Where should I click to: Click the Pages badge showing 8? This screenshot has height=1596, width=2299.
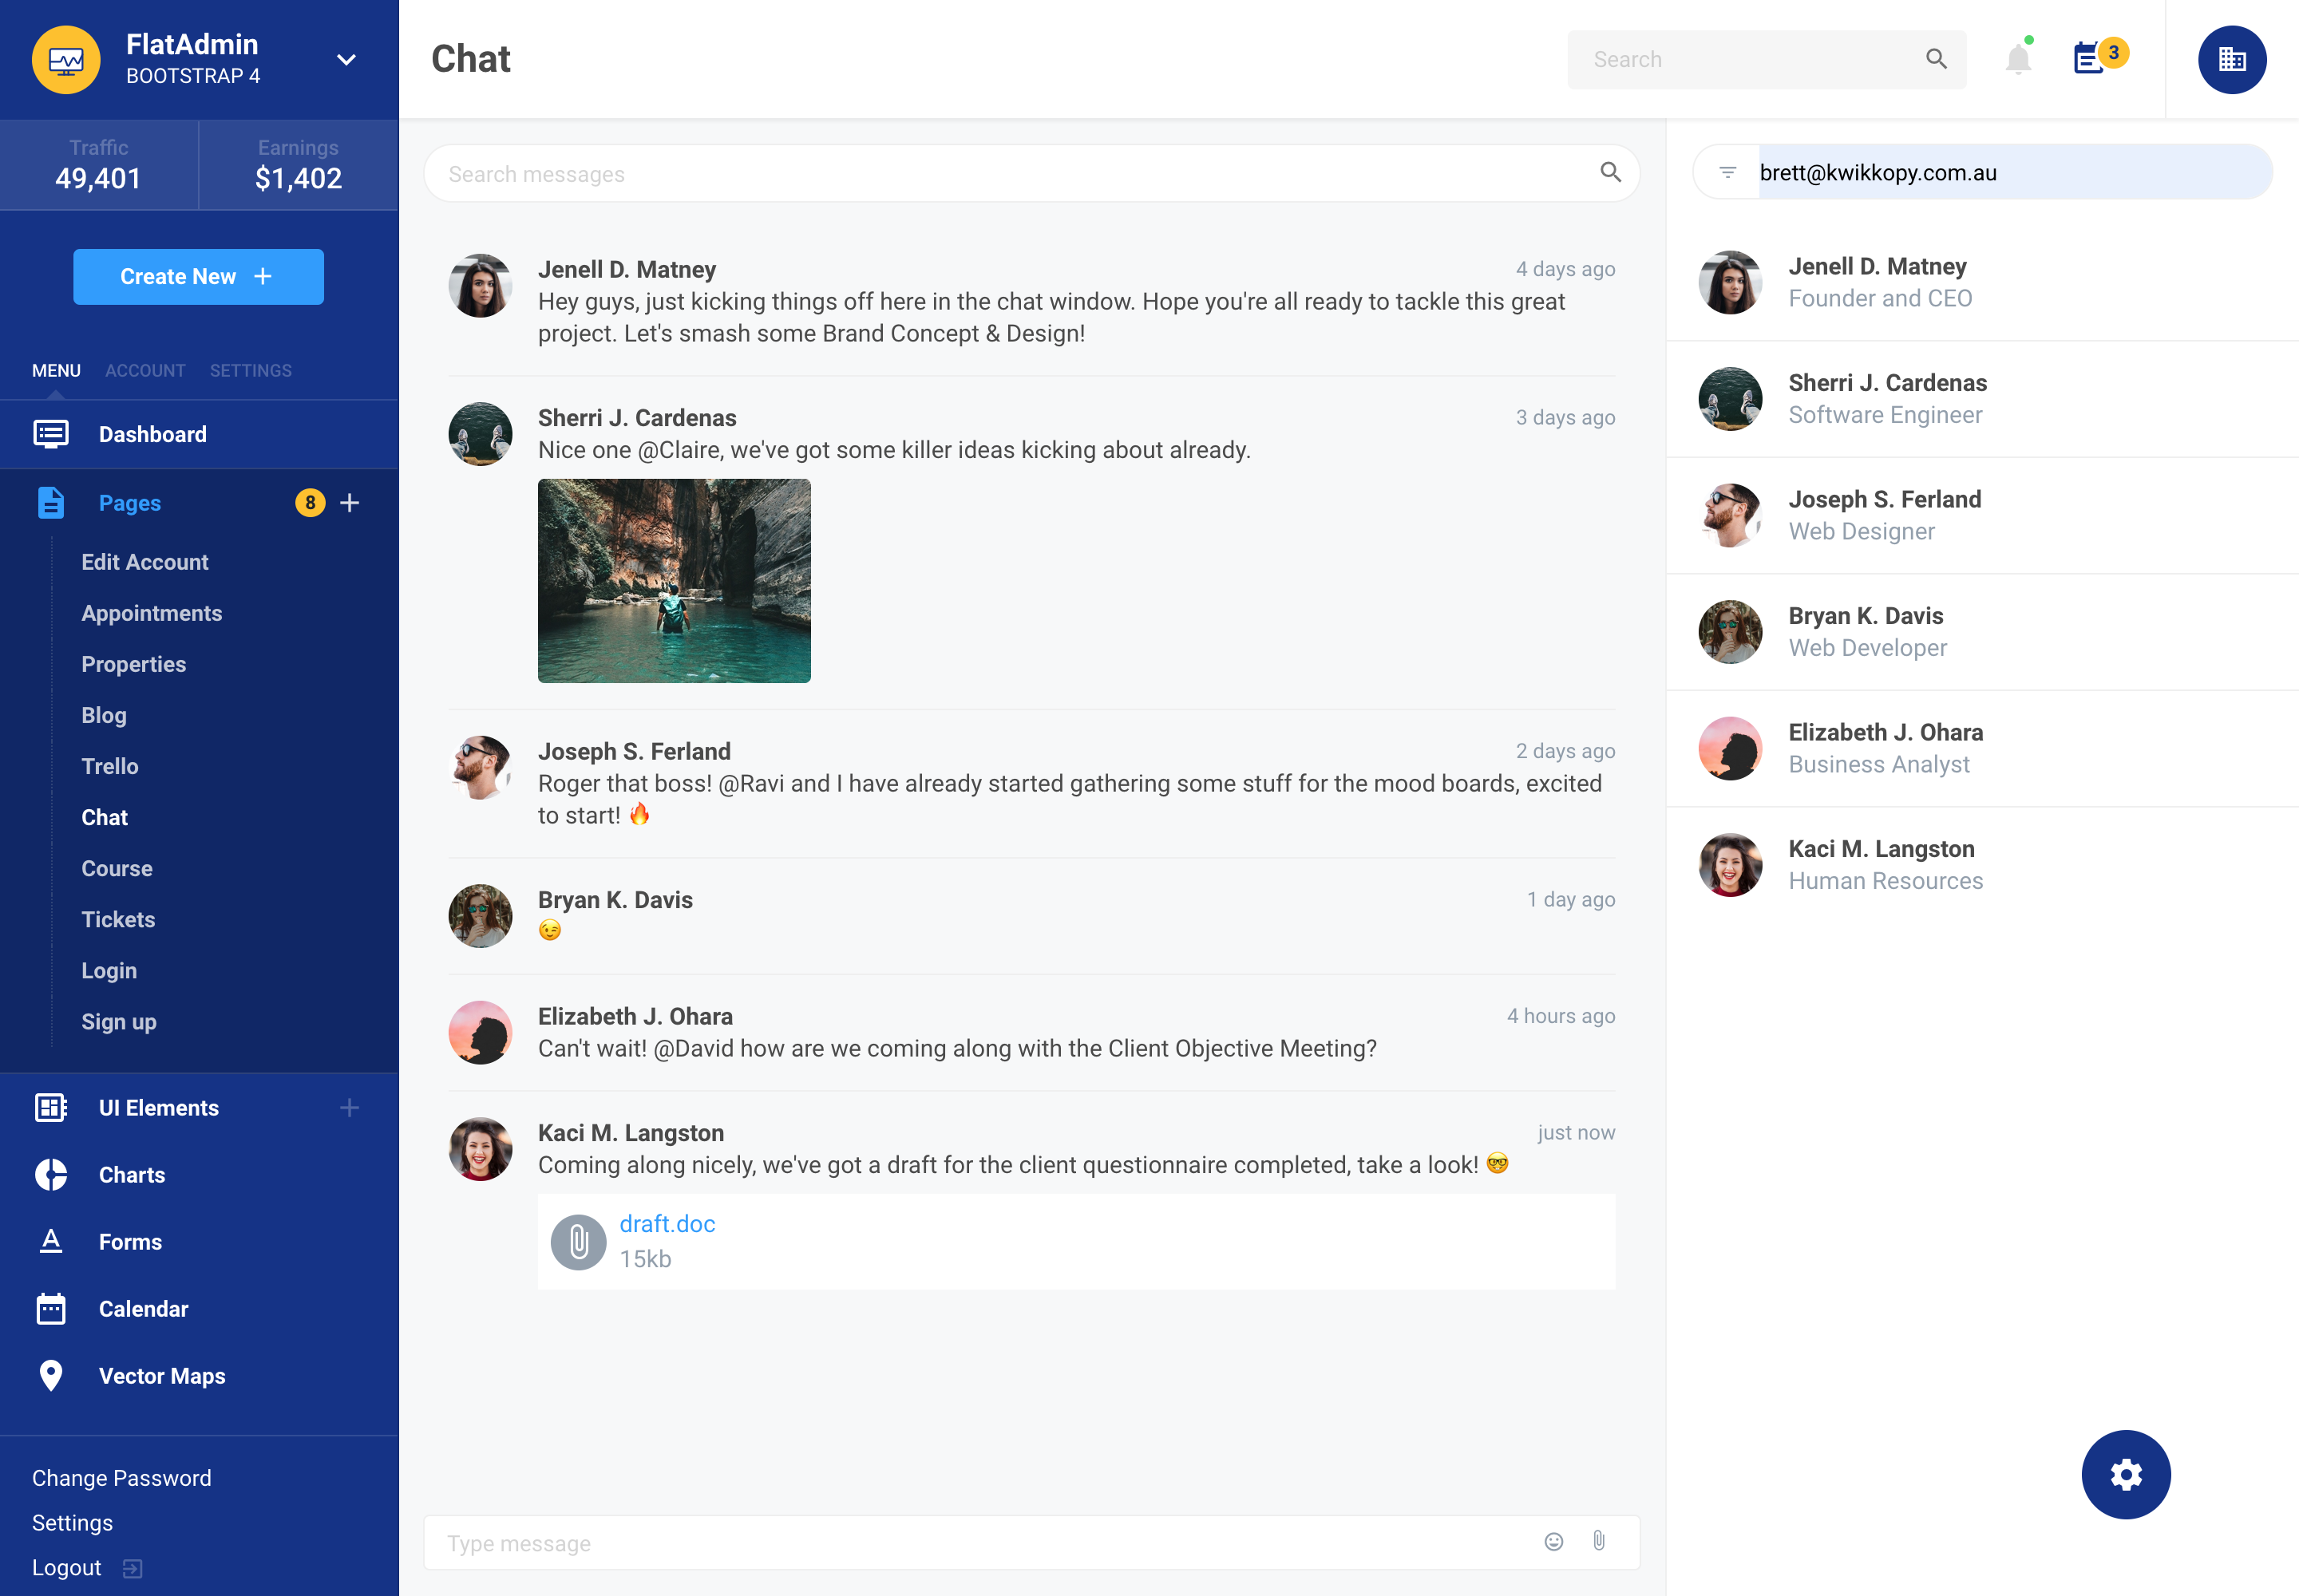tap(311, 503)
